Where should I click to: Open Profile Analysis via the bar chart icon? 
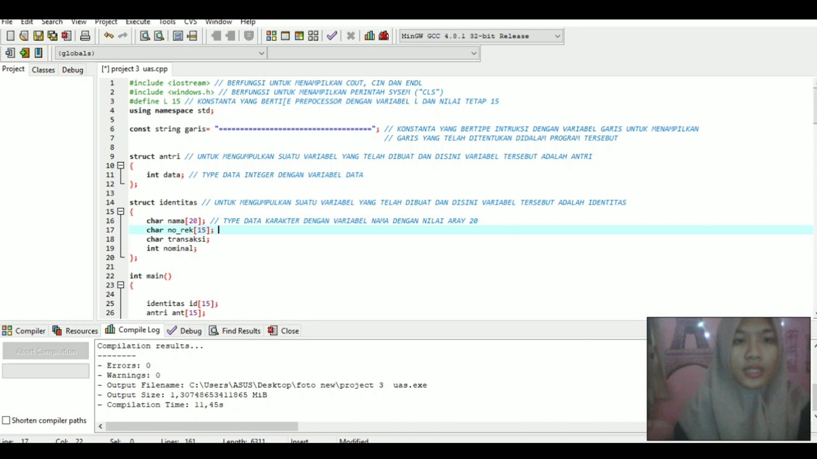[x=370, y=36]
